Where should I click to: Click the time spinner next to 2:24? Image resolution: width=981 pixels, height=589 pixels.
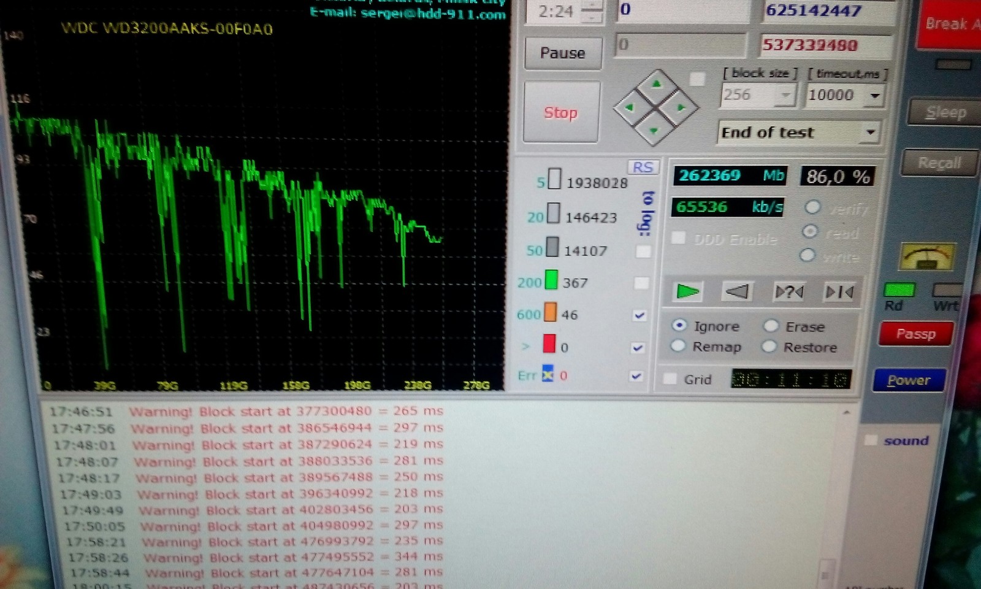591,12
